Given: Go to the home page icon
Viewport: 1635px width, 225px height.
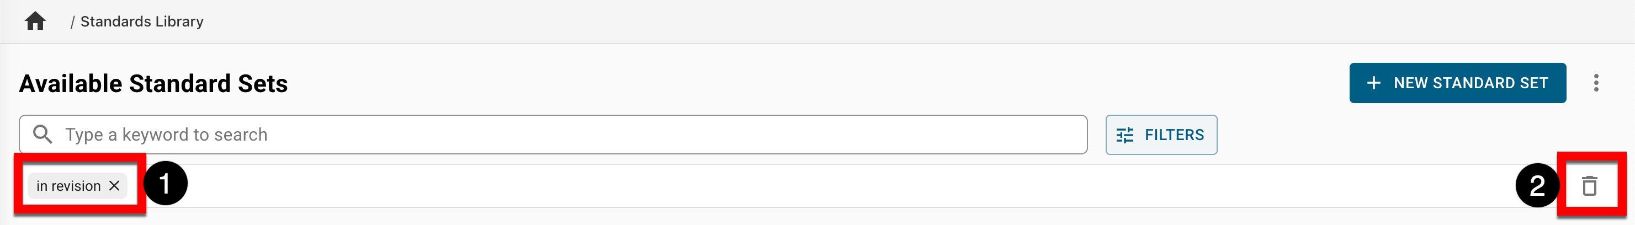Looking at the screenshot, I should (x=35, y=22).
